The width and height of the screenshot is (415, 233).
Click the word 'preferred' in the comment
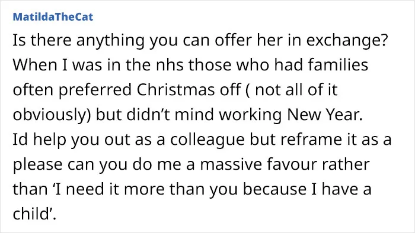pyautogui.click(x=95, y=90)
